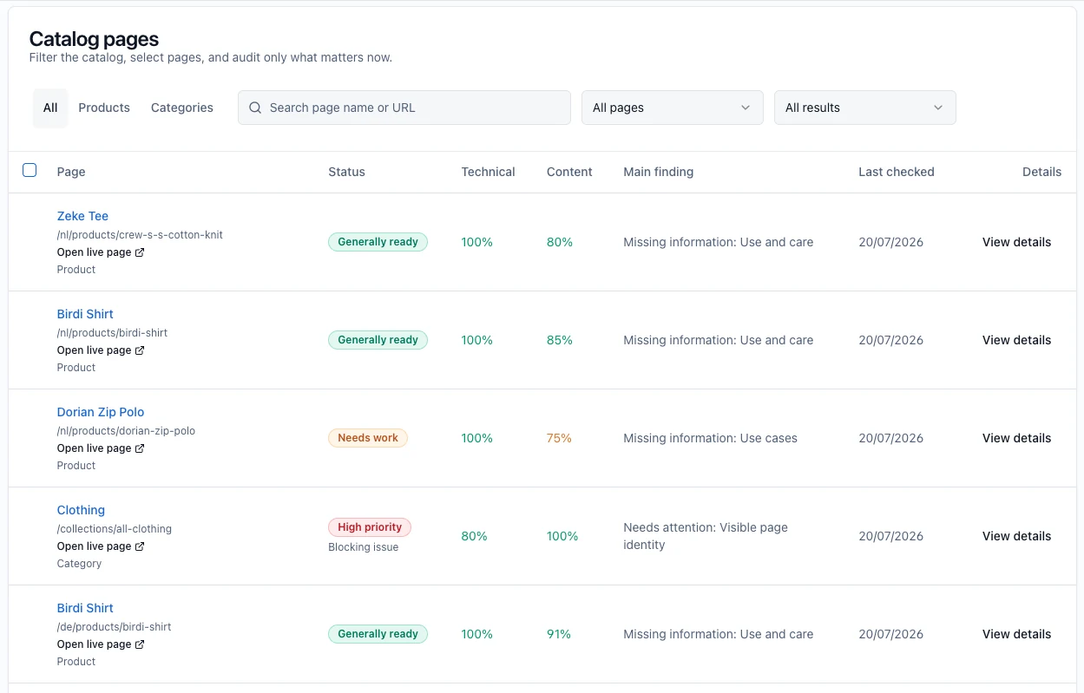Viewport: 1084px width, 693px height.
Task: Click Needs attention: Visible page identity finding
Action: click(x=706, y=536)
